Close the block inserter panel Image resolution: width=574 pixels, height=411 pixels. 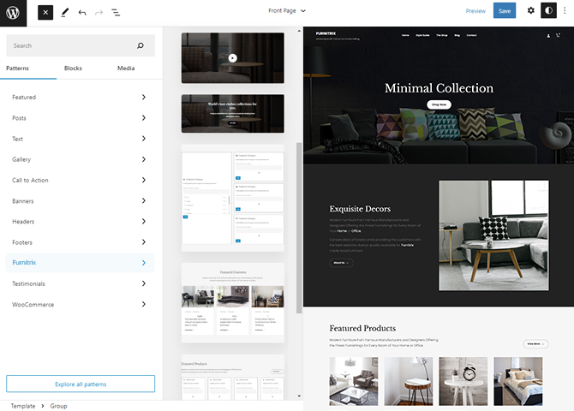[x=45, y=12]
